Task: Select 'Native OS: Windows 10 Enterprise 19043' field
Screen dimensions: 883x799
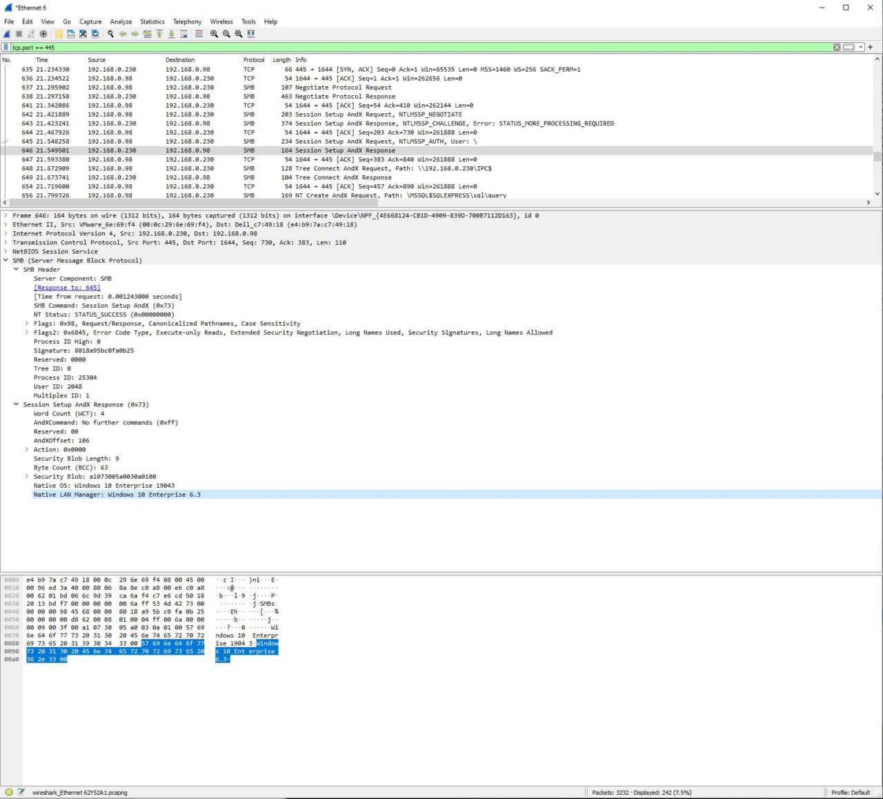Action: pos(104,485)
